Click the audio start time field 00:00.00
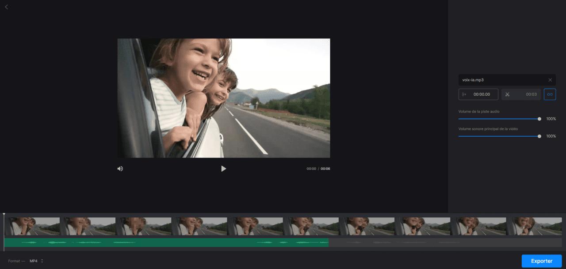Image resolution: width=566 pixels, height=269 pixels. point(478,94)
